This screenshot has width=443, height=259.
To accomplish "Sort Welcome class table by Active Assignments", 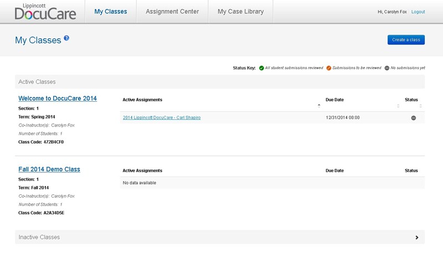I will click(x=319, y=105).
